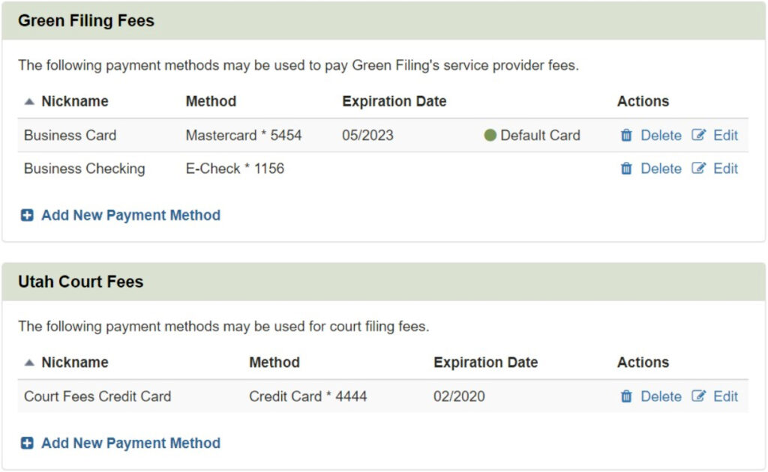Click the trash icon for Business Checking
Image resolution: width=768 pixels, height=472 pixels.
625,169
